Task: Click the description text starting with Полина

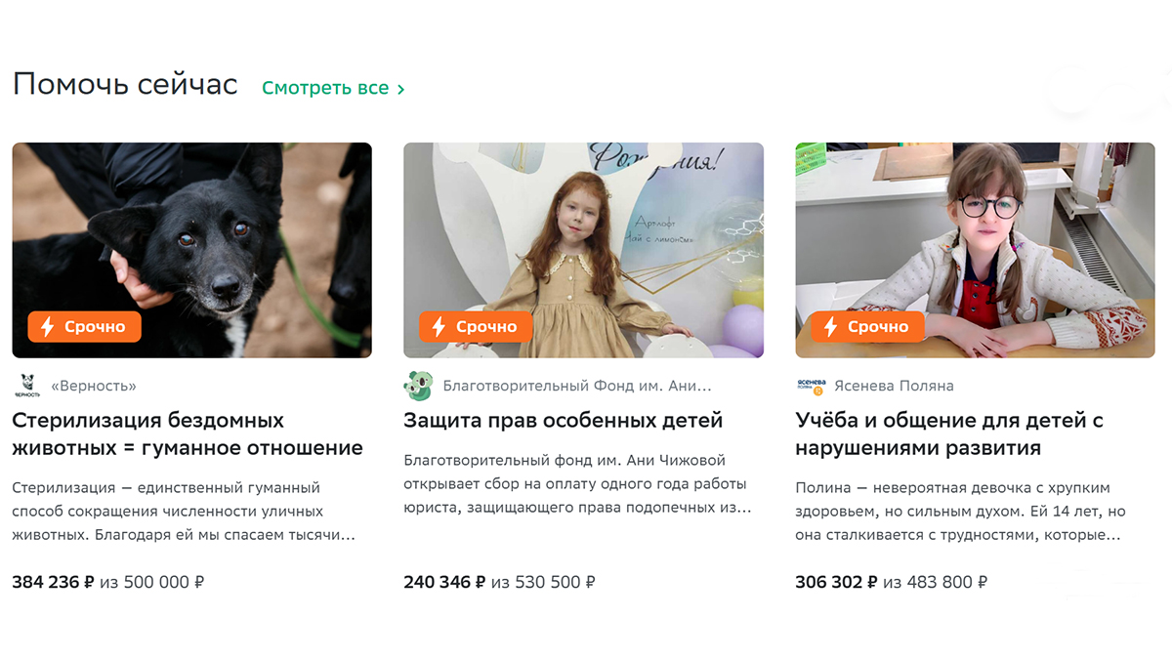Action: [961, 512]
